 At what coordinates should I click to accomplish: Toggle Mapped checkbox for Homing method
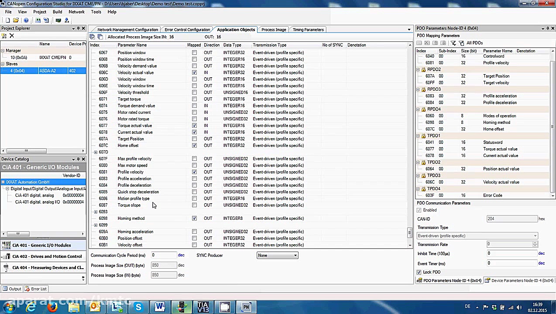194,218
